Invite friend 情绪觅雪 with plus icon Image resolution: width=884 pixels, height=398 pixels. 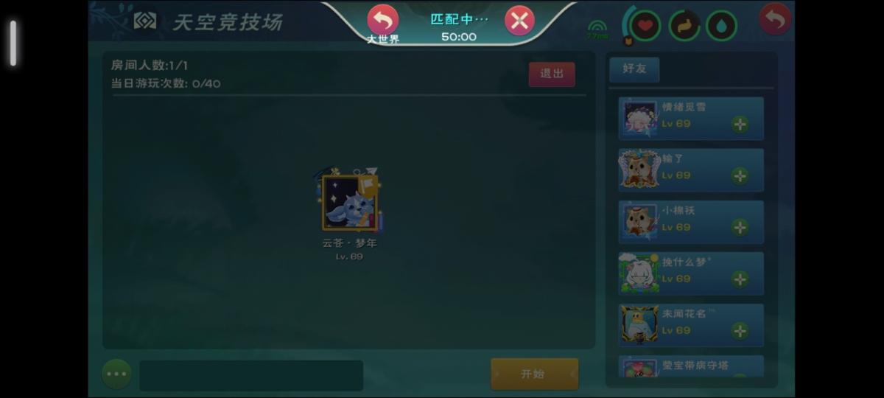(740, 124)
